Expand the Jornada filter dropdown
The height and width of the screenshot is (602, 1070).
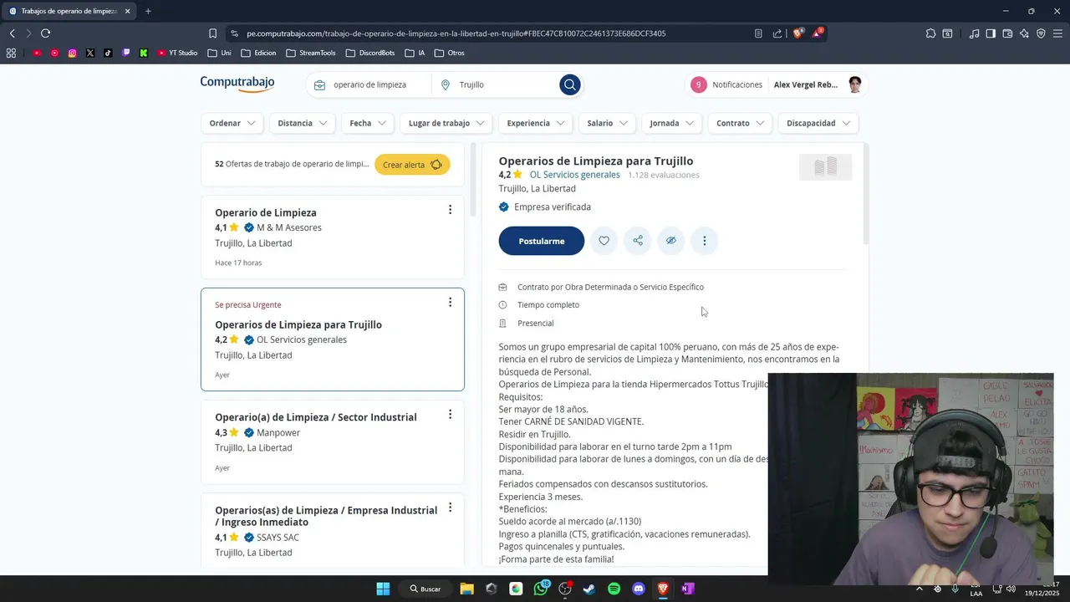point(671,123)
